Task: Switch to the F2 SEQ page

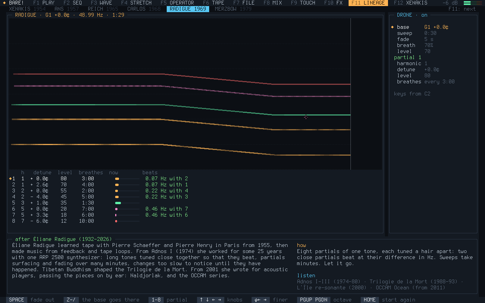Action: [73, 3]
